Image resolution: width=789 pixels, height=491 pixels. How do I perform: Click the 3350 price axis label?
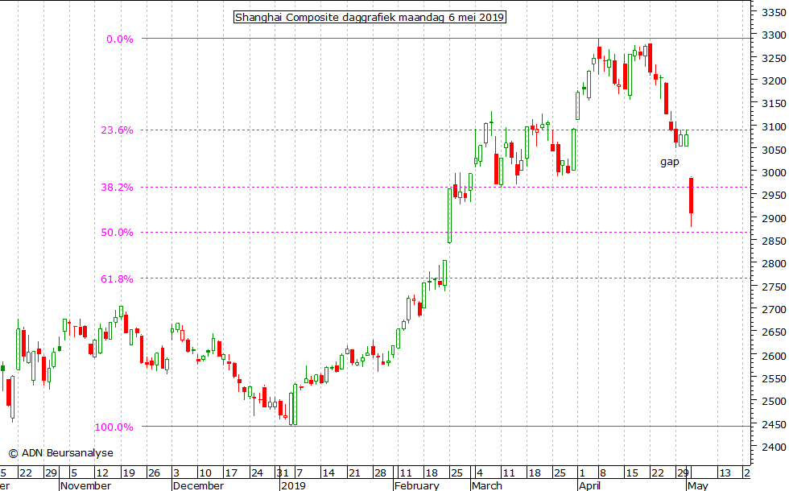774,13
